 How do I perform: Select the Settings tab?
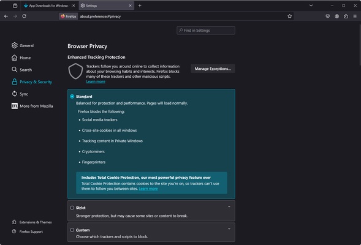point(106,6)
